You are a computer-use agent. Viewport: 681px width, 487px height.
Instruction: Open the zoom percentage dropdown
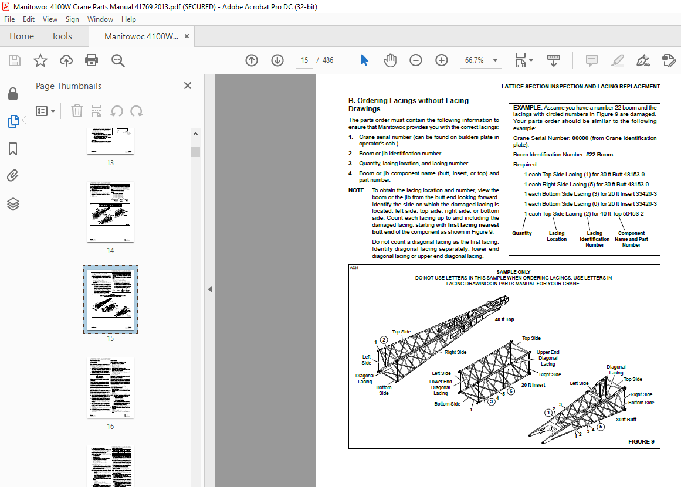point(495,60)
